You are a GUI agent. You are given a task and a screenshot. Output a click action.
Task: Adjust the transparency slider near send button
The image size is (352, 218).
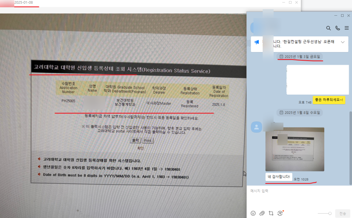(x=324, y=214)
